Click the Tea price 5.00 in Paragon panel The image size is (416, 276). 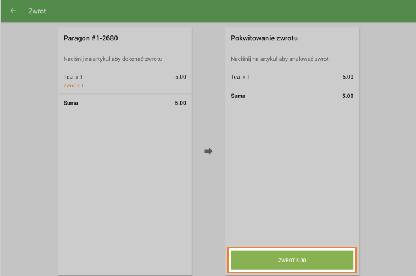point(180,77)
